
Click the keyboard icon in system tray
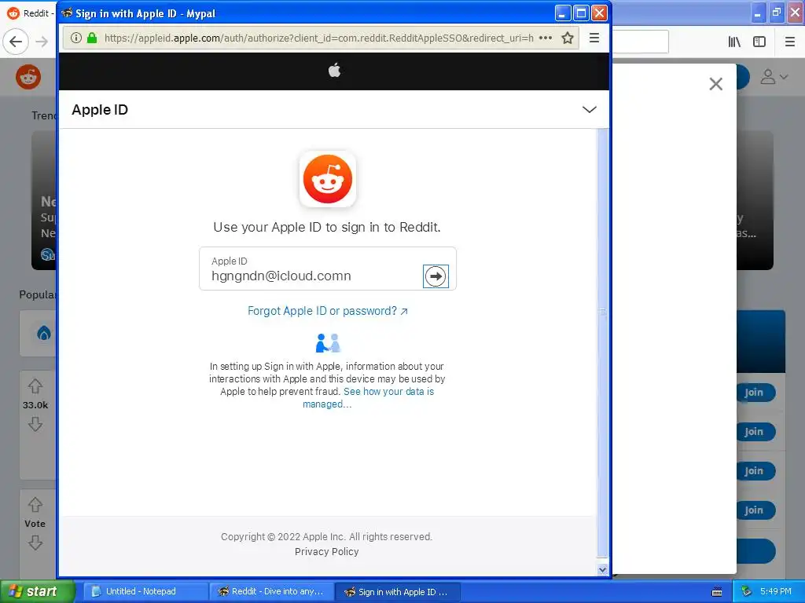tap(717, 592)
